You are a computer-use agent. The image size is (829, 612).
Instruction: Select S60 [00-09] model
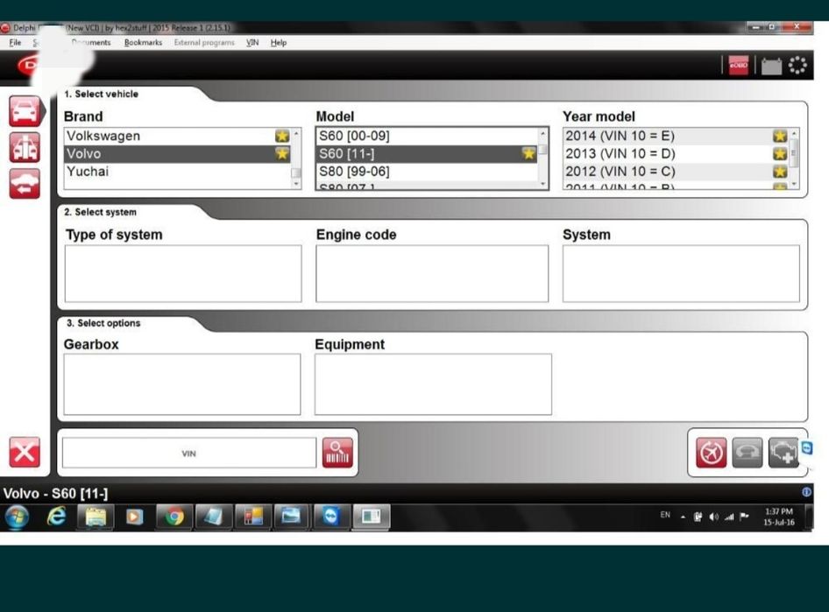pos(427,136)
